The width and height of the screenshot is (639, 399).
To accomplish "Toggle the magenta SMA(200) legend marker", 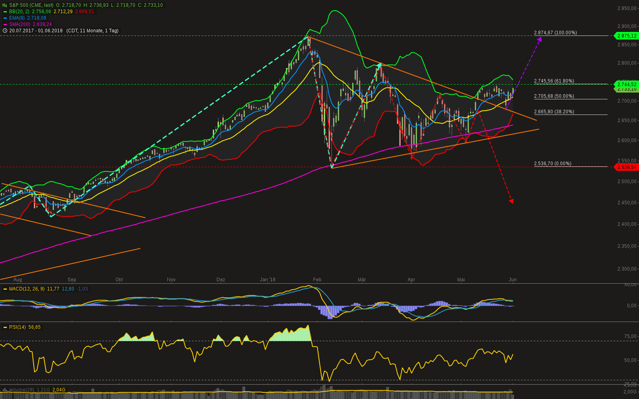I will [5, 24].
